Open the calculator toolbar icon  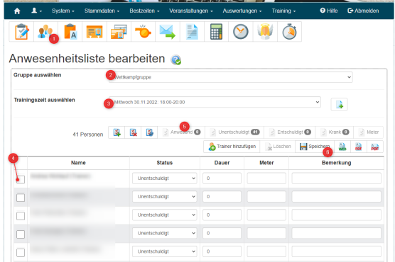point(217,32)
